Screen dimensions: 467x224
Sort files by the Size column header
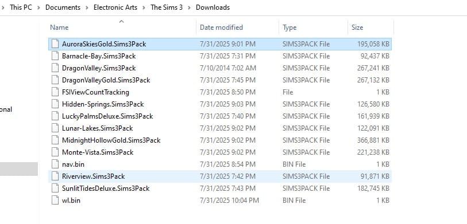(x=357, y=27)
